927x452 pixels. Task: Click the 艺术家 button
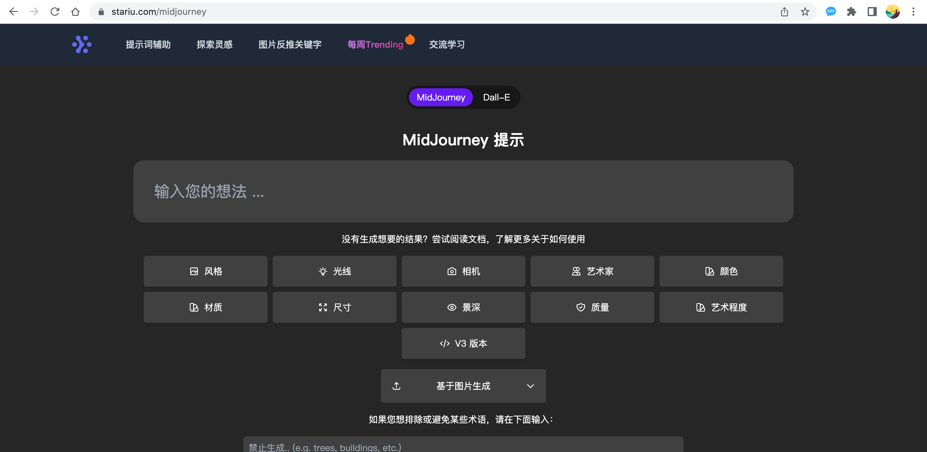point(592,271)
